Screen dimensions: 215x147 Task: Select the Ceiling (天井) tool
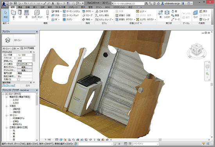click(56, 15)
